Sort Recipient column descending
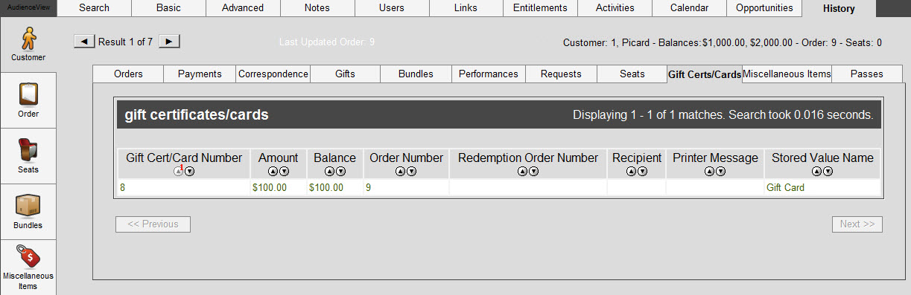Screen dimensions: 911x295 [x=642, y=172]
